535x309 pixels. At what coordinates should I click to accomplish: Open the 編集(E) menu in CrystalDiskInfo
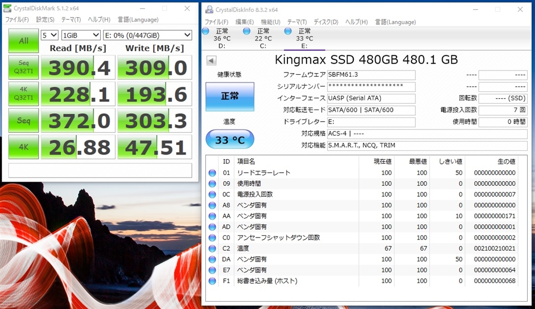[x=245, y=22]
